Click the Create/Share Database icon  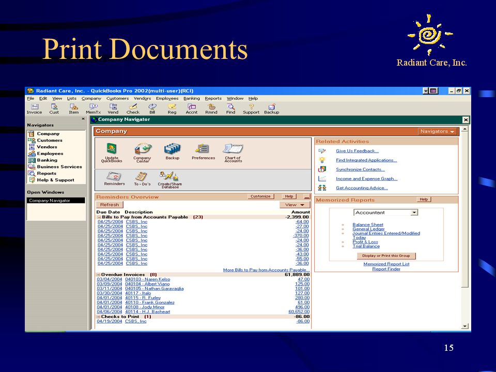170,180
